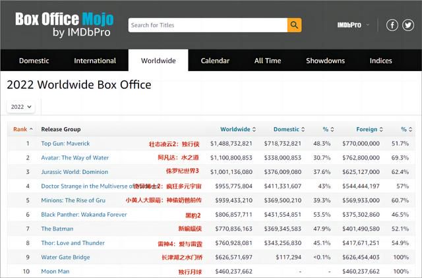Click worldwide gross $955,775,804

click(233, 186)
